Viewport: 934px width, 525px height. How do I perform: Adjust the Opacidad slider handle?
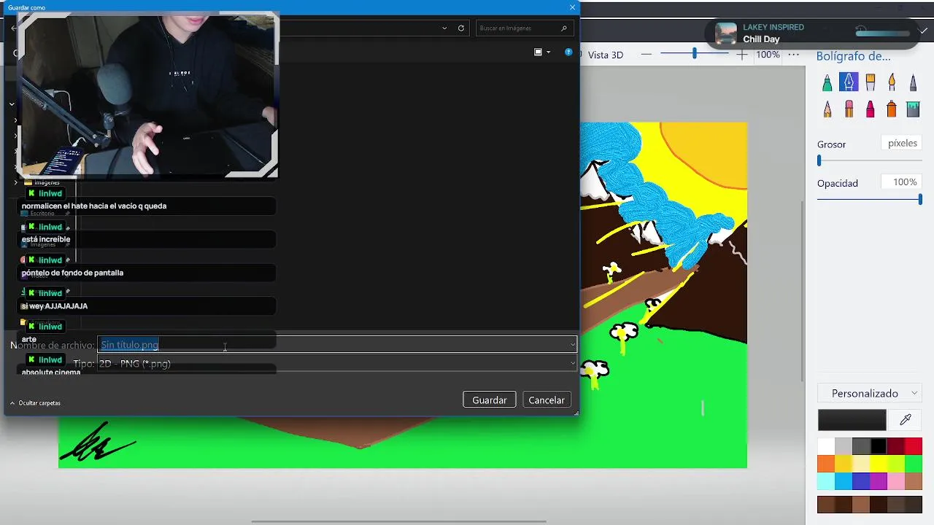click(920, 199)
